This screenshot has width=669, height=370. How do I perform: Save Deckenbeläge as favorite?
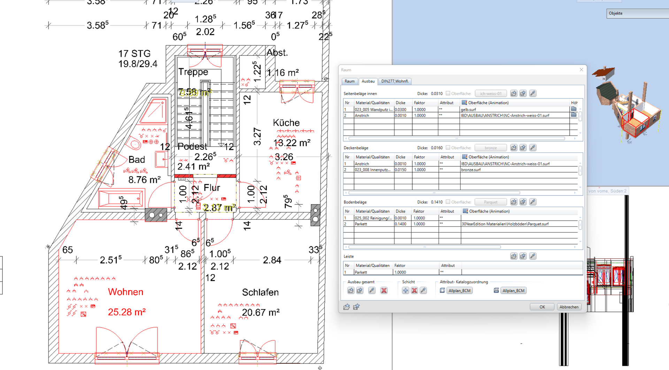[523, 148]
